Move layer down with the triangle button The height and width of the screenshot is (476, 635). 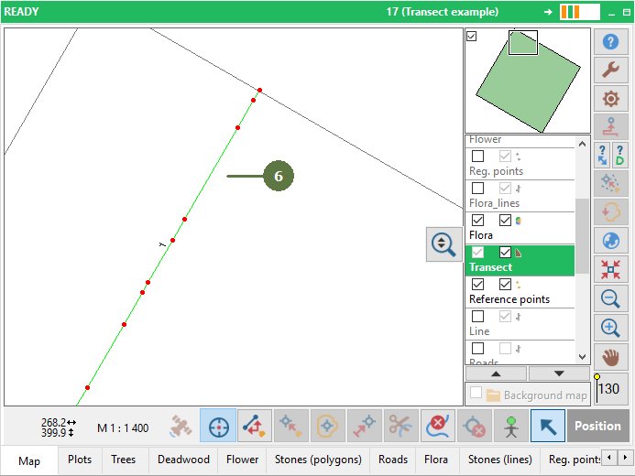[x=559, y=373]
